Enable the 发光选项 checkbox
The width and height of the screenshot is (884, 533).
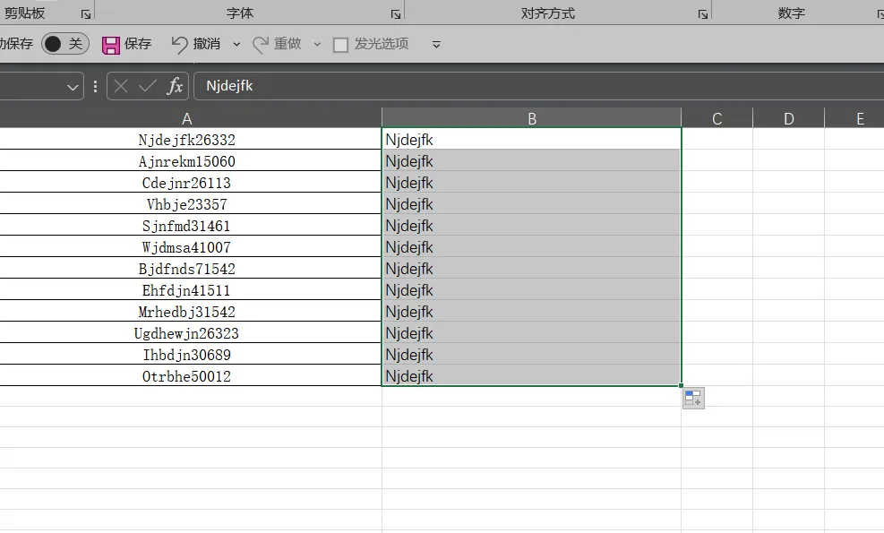pos(340,45)
